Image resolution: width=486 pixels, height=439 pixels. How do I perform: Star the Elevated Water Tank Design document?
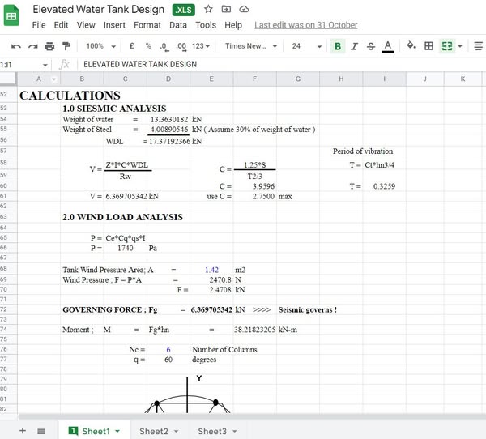[x=208, y=9]
